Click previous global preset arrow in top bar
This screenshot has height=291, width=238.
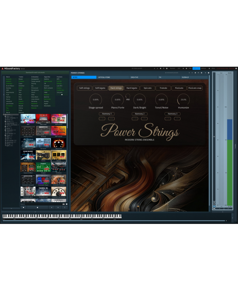pos(155,68)
